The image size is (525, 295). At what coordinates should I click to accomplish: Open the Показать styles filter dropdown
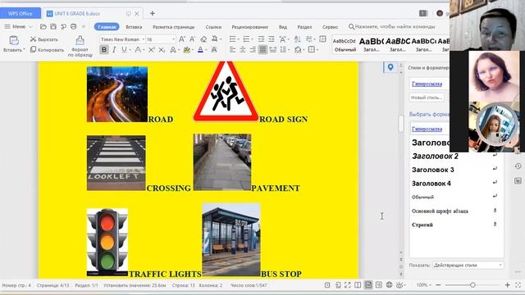pos(468,265)
